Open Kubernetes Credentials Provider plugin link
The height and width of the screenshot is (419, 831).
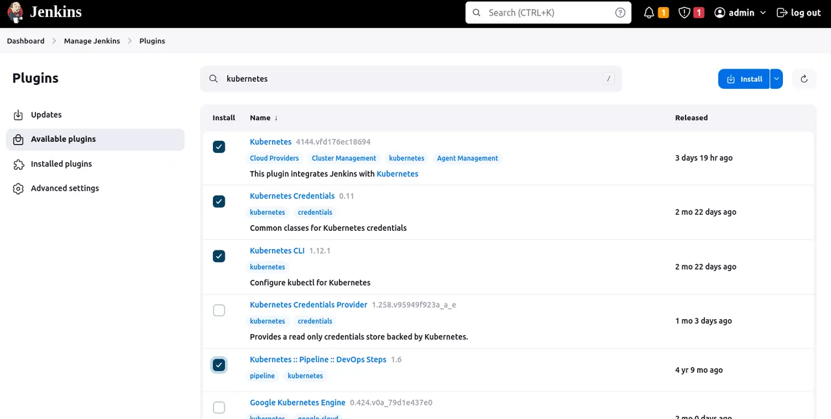(x=308, y=305)
